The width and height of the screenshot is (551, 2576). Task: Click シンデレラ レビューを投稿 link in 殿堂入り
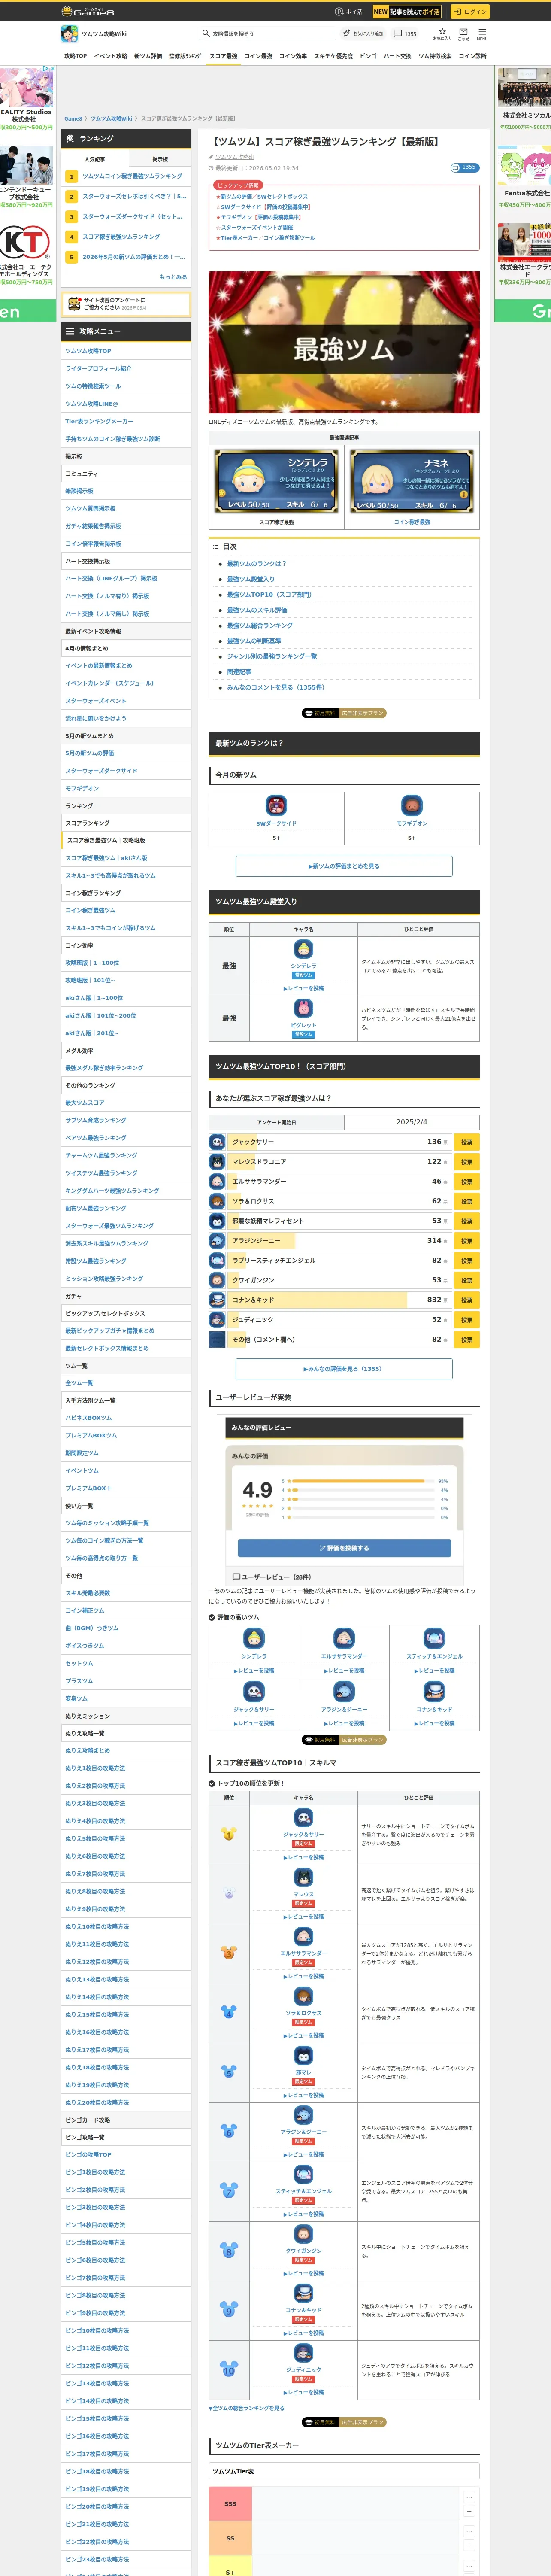[x=303, y=988]
